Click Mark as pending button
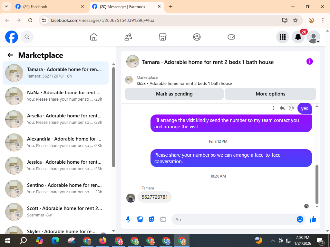 (174, 94)
